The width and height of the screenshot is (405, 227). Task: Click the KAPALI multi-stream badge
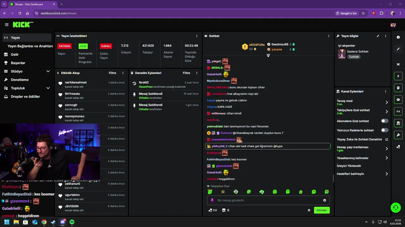(x=106, y=46)
